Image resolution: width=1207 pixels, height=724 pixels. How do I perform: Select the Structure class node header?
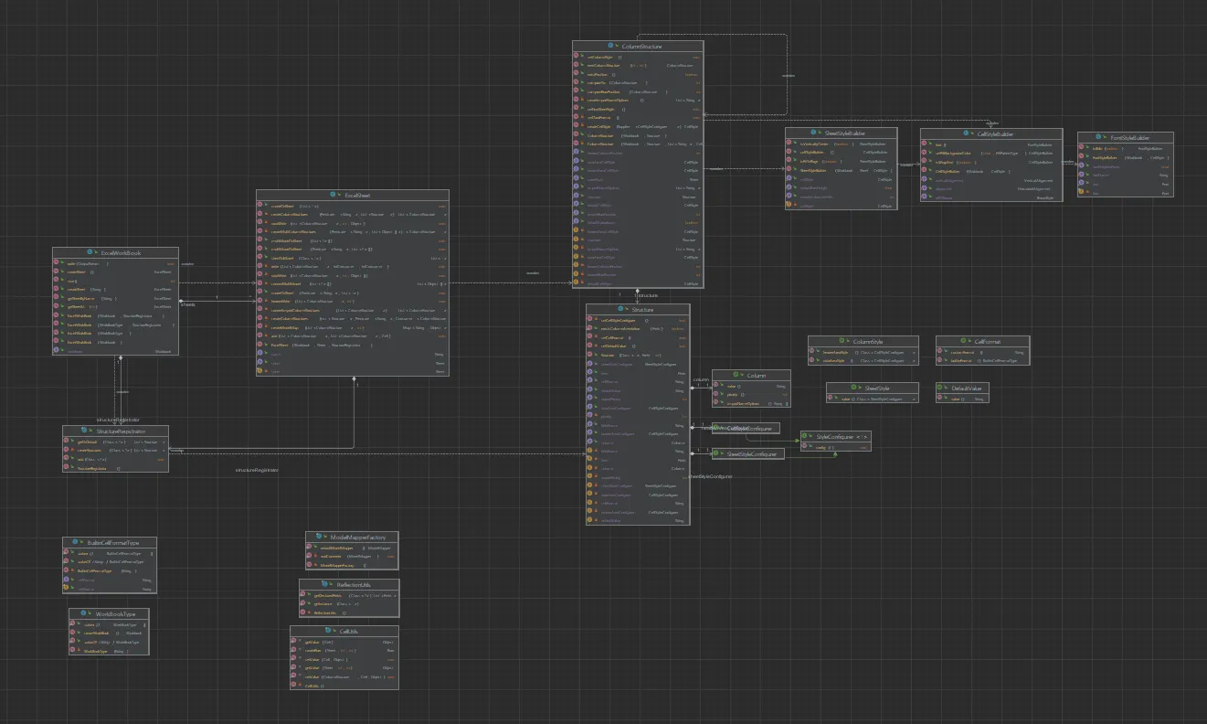coord(642,311)
